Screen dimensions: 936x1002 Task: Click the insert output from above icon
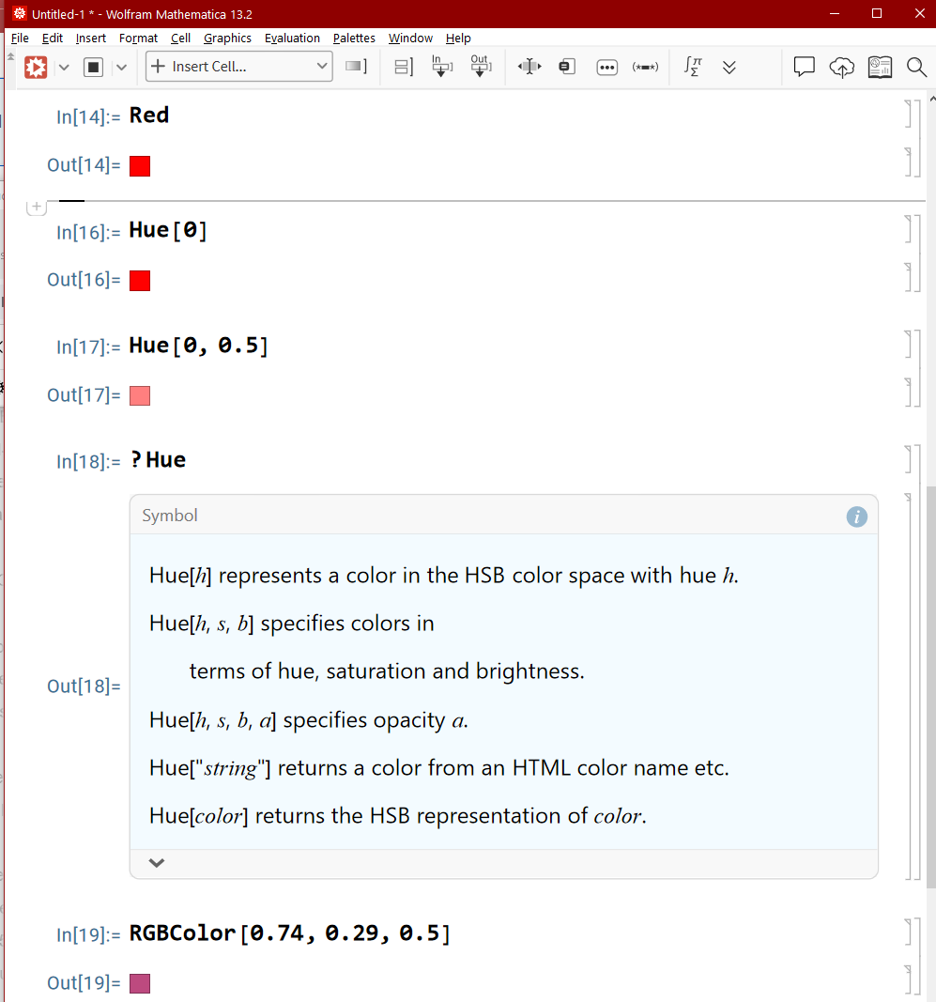[x=481, y=67]
